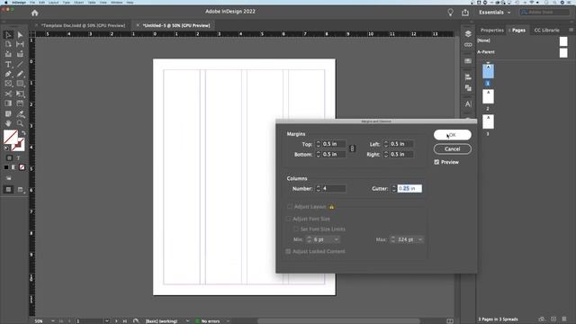Open the page number dropdown in status bar
576x324 pixels.
pos(106,321)
